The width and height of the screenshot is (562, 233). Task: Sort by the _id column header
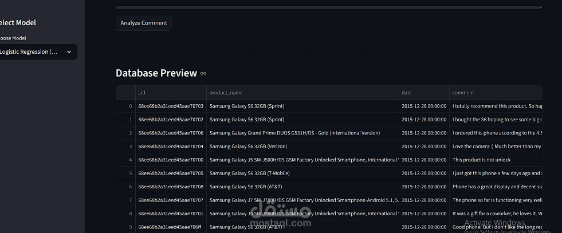point(171,93)
